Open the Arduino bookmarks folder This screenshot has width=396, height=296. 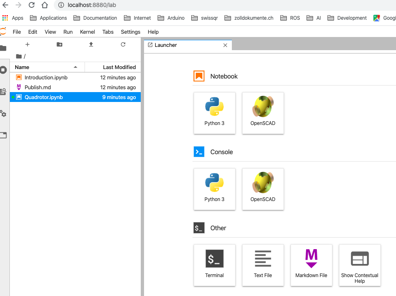(171, 18)
